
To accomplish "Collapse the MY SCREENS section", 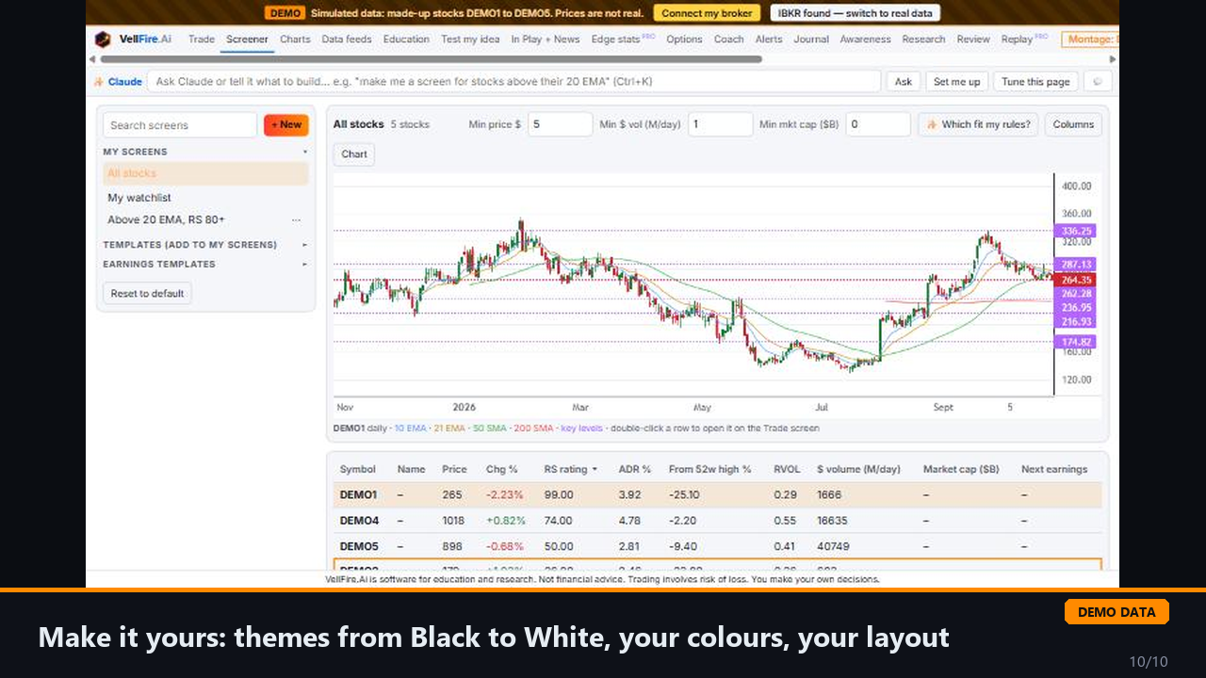I will [304, 152].
